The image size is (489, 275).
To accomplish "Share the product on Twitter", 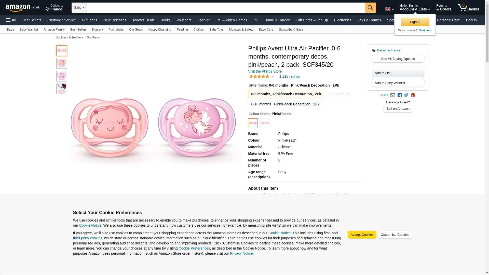I will point(406,95).
